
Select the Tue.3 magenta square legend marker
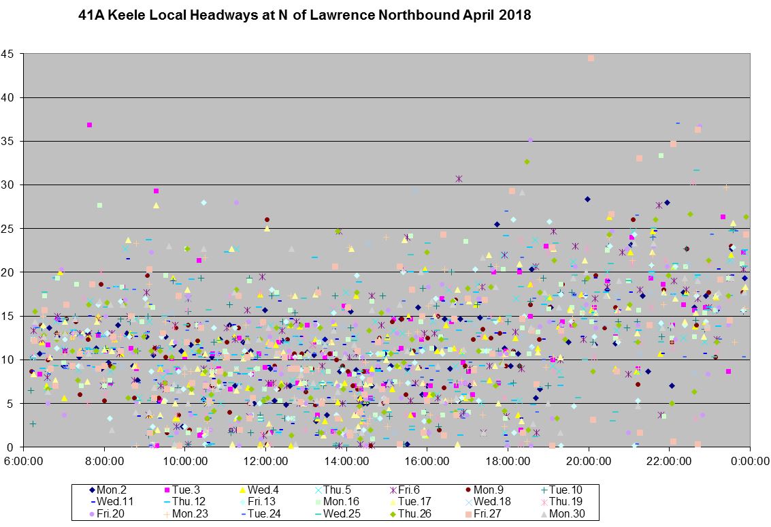(166, 490)
